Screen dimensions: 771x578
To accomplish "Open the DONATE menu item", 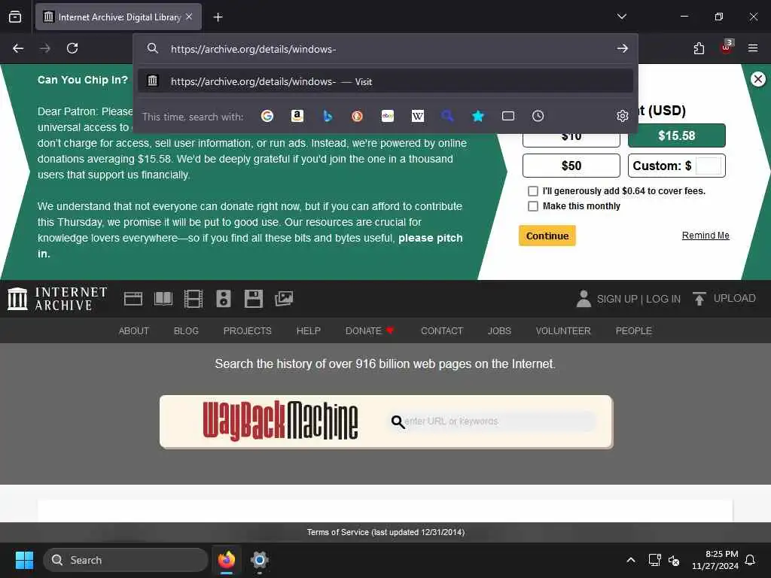I will click(370, 331).
